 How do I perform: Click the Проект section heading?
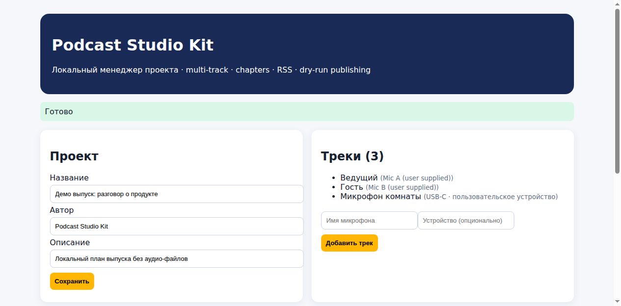(x=74, y=156)
